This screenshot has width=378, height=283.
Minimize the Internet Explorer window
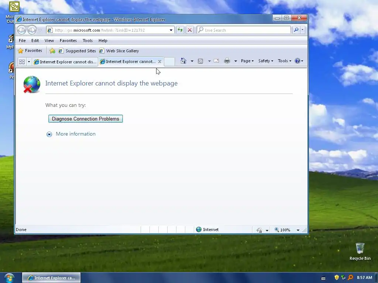[x=277, y=18]
